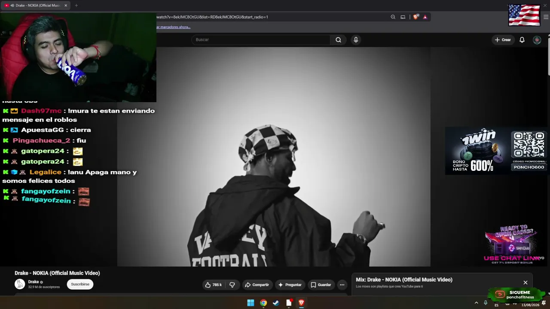Viewport: 550px width, 309px height.
Task: Click the SIGUEME ponchofitness badge
Action: click(x=517, y=294)
